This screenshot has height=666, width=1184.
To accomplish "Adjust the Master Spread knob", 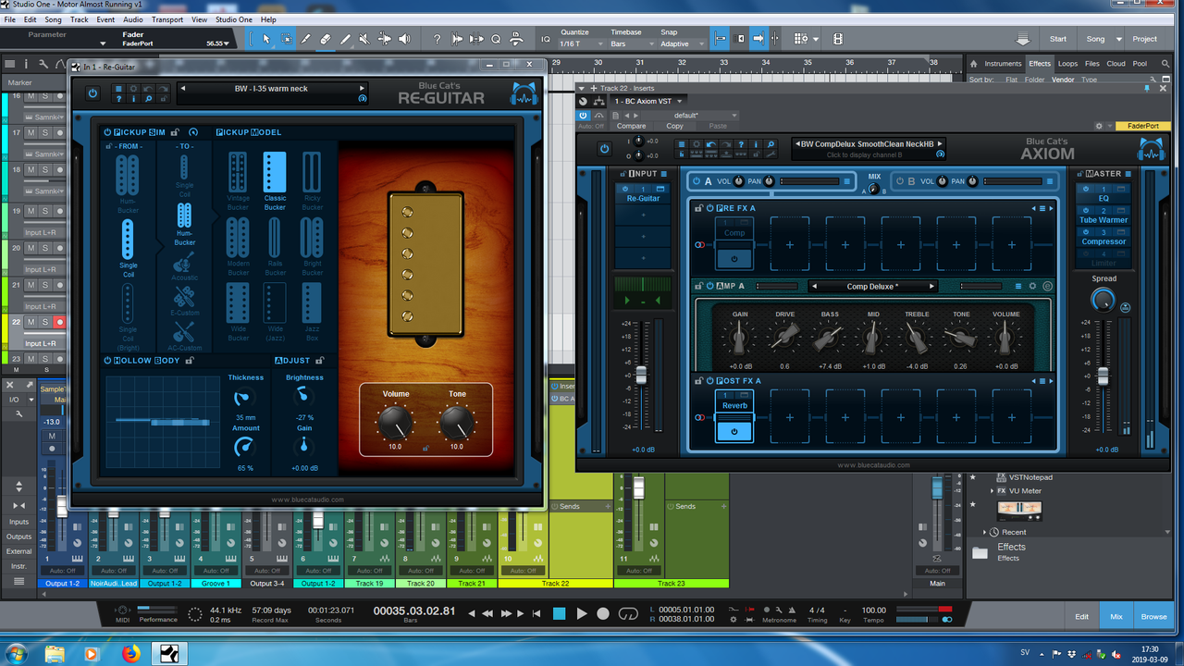I will click(1103, 300).
